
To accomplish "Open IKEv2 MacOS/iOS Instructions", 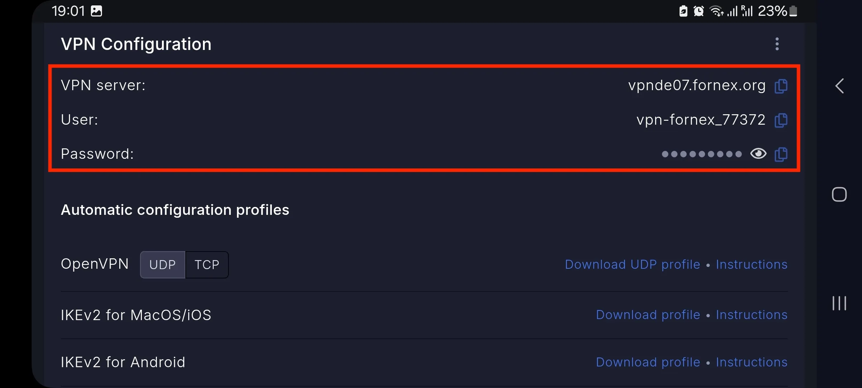I will 752,315.
